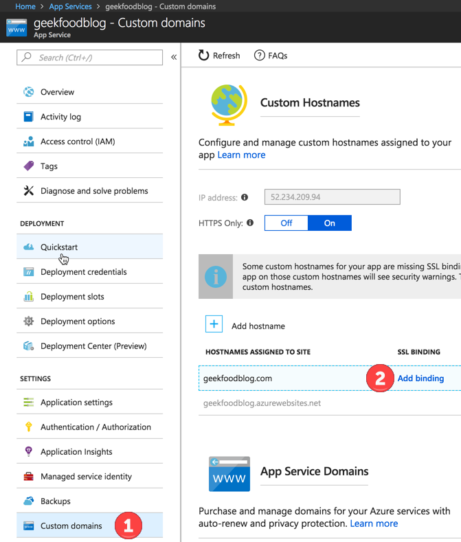Turn HTTPS Only off
The height and width of the screenshot is (542, 461).
coord(286,223)
